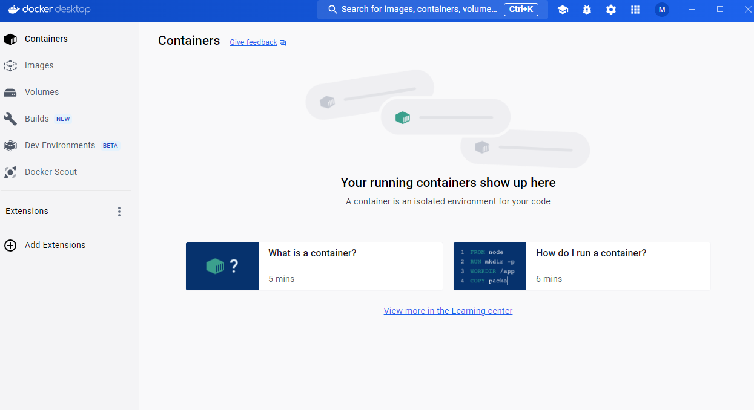
Task: Open Dev Environments section
Action: pyautogui.click(x=65, y=146)
